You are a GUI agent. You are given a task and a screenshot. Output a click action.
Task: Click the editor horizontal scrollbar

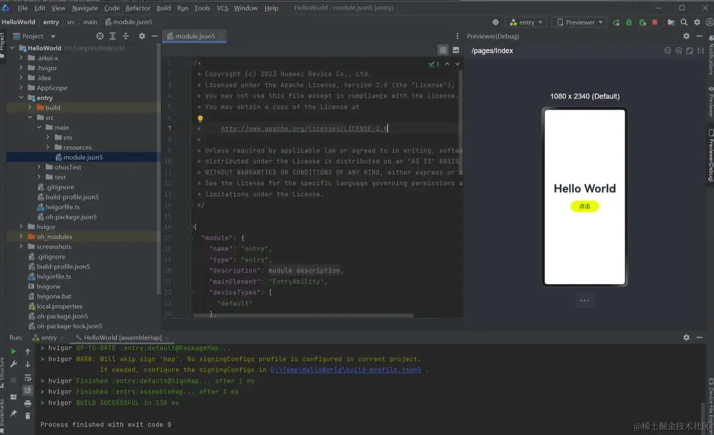pos(303,315)
